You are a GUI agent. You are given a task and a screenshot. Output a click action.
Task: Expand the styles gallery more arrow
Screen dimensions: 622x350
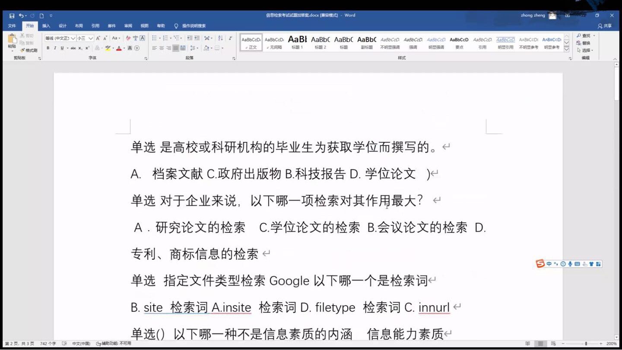(x=566, y=50)
